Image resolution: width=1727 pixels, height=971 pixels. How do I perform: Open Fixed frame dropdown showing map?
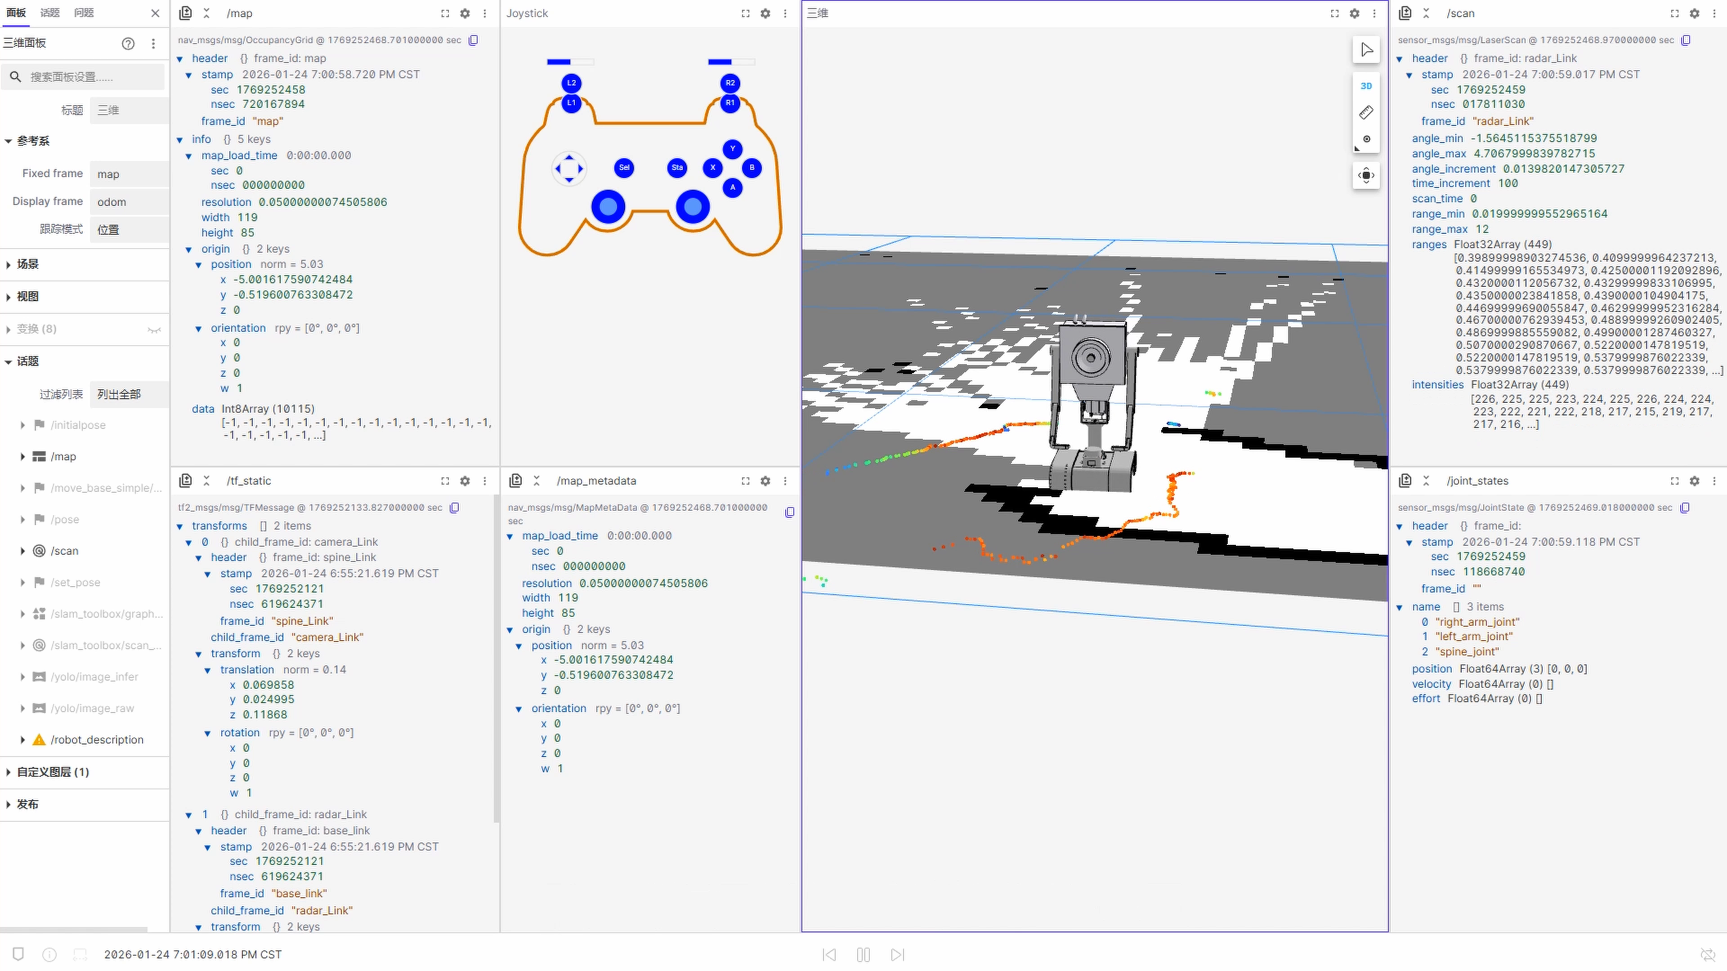click(129, 174)
